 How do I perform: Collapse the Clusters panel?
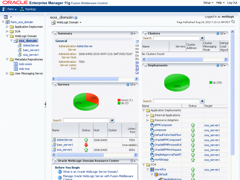[x=146, y=33]
